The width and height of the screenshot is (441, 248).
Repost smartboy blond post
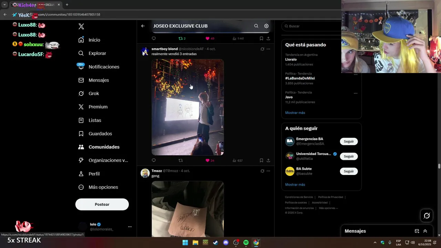[181, 161]
